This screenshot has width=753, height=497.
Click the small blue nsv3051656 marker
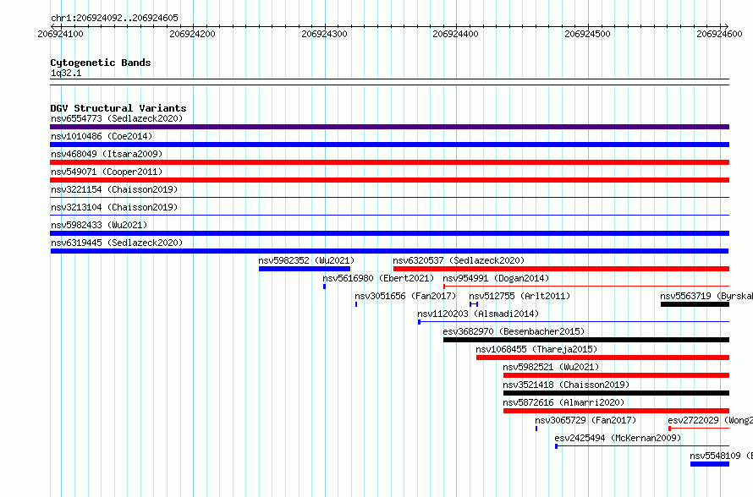click(356, 304)
